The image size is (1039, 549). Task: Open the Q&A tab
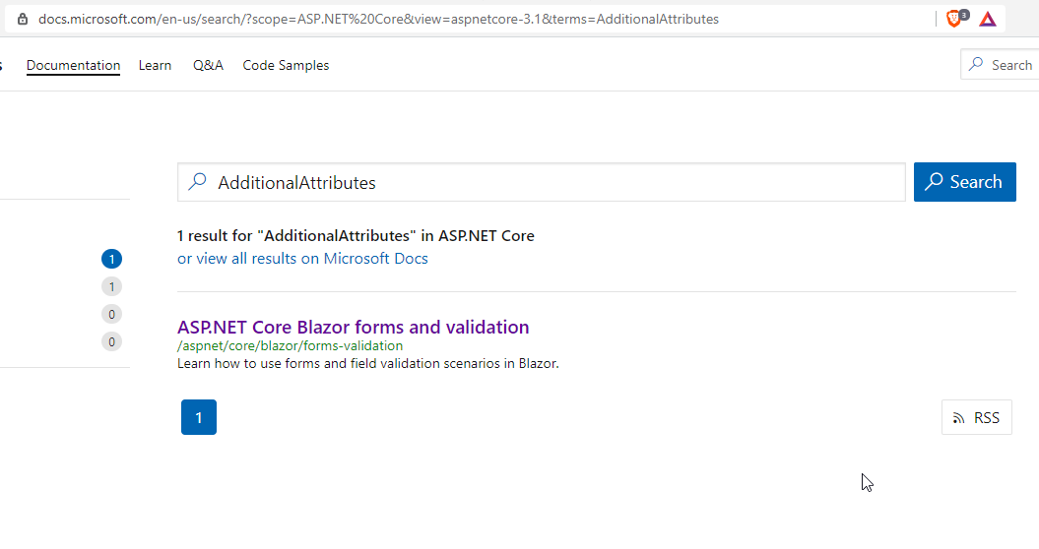(x=208, y=65)
